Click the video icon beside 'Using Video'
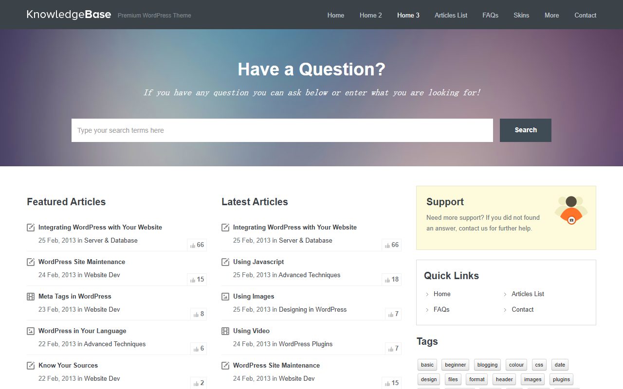The image size is (623, 389). (225, 331)
